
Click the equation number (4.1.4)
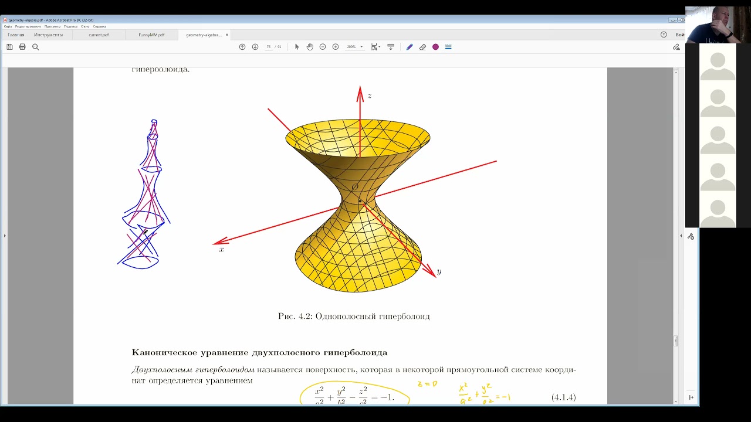pos(563,397)
